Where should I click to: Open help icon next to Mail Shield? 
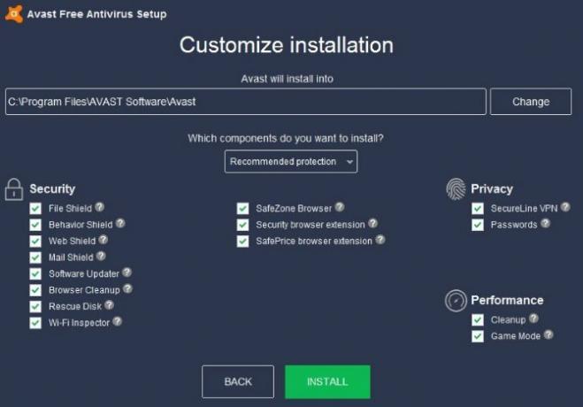pyautogui.click(x=101, y=256)
